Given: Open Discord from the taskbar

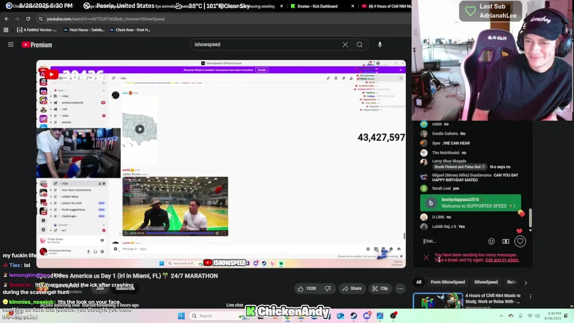Looking at the screenshot, I should (367, 316).
